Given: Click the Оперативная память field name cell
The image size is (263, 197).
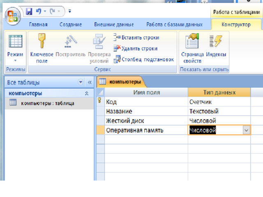Looking at the screenshot, I should point(146,130).
